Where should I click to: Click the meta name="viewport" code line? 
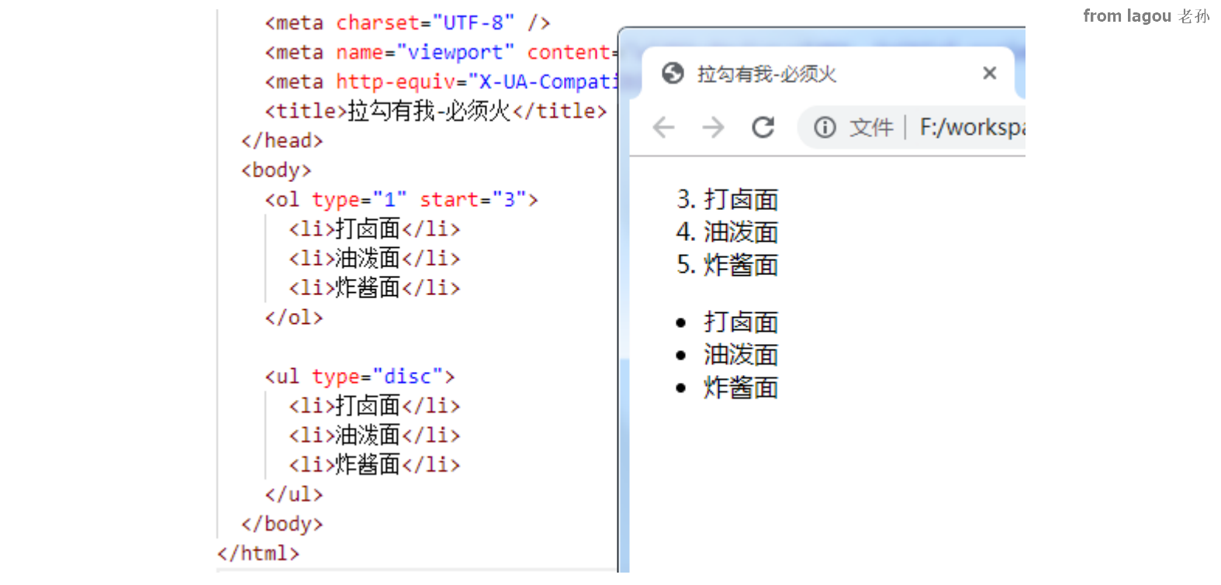coord(441,53)
